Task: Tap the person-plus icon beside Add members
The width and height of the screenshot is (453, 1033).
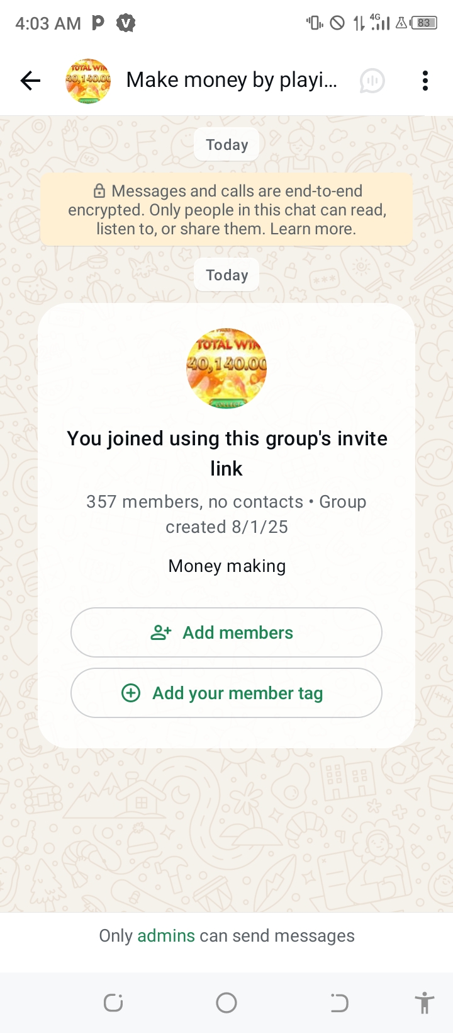Action: tap(161, 632)
